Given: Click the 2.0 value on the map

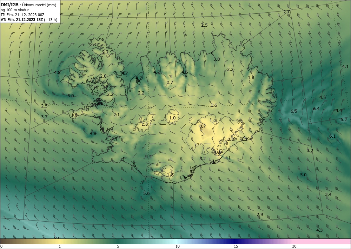Looking at the screenshot, I should pyautogui.click(x=103, y=76).
